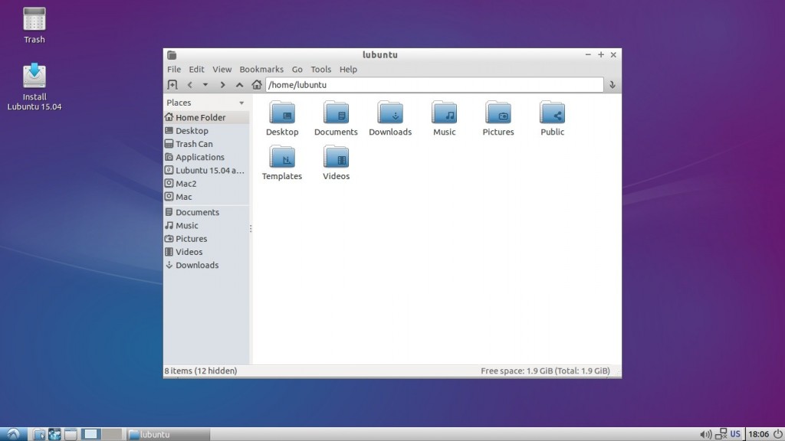Open the Tools menu
785x441 pixels.
pyautogui.click(x=320, y=69)
